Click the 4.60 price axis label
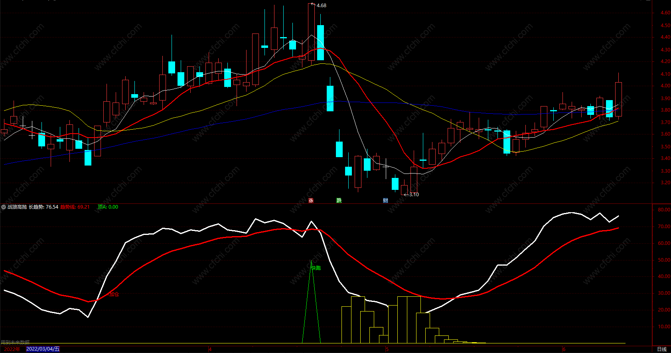The image size is (671, 353). 665,13
